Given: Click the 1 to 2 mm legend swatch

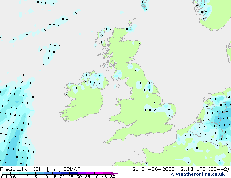Looking at the screenshot, I should pyautogui.click(x=23, y=173).
